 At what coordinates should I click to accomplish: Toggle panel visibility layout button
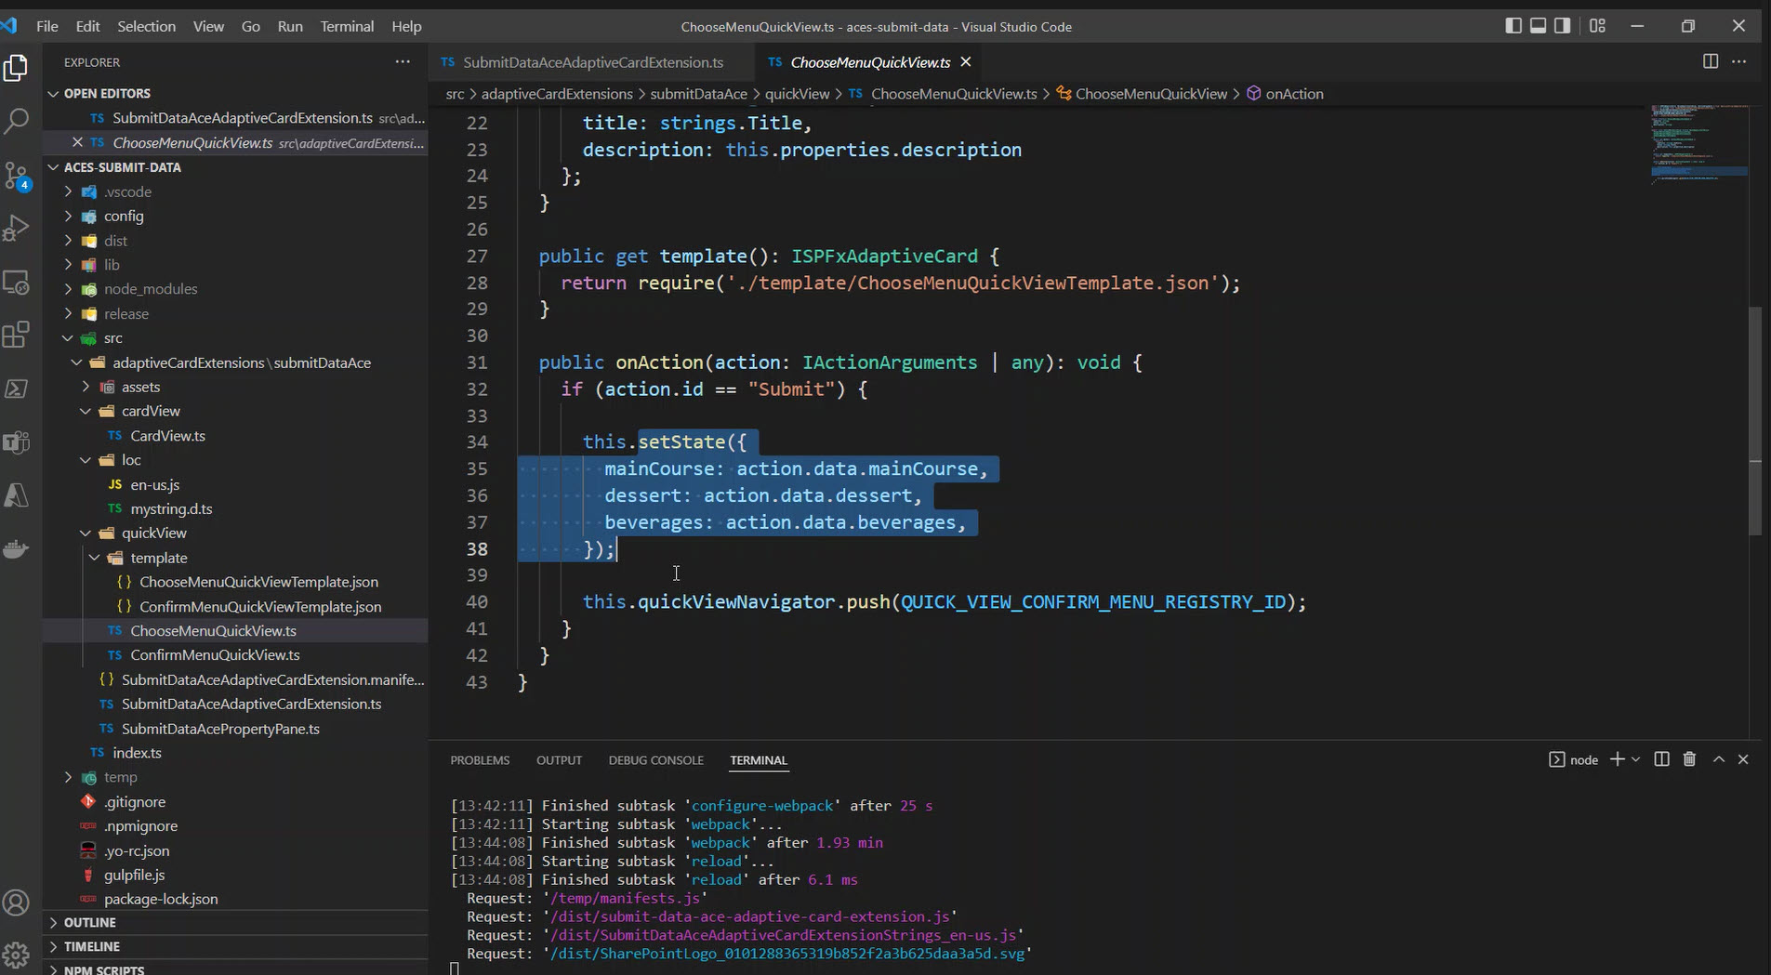tap(1538, 26)
